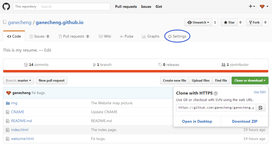Open the user avatar menu in header
This screenshot has width=272, height=144.
coord(264,6)
